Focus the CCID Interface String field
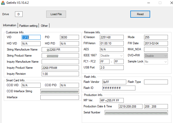 click(60, 91)
